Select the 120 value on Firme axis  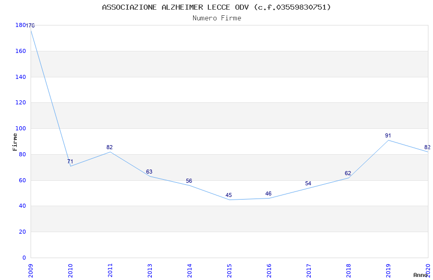coord(21,102)
